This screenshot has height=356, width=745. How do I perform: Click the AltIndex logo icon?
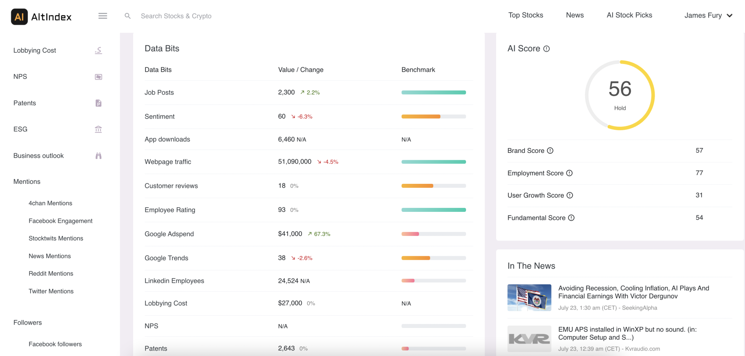pos(19,16)
